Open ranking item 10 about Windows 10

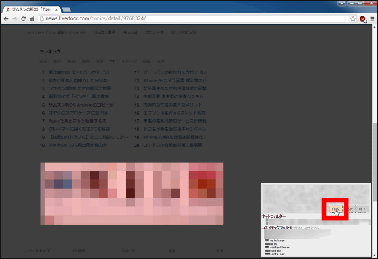pos(78,145)
